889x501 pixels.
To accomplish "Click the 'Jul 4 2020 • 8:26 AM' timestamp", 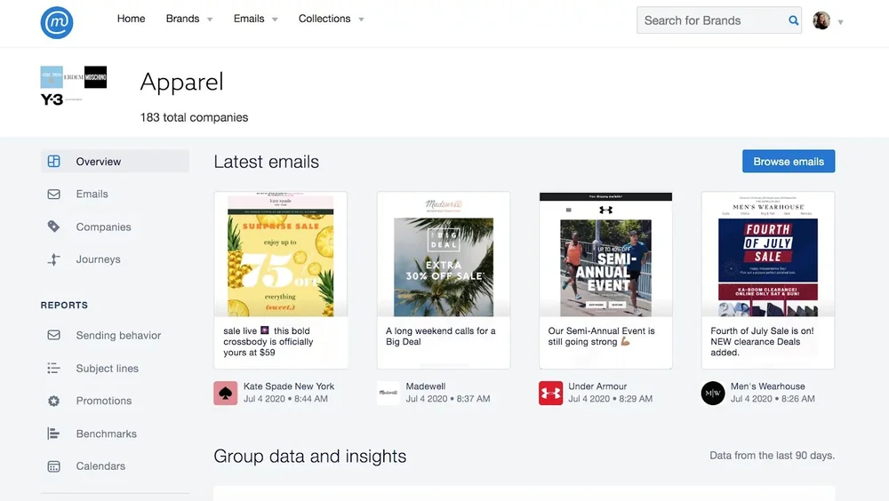I will (x=773, y=399).
